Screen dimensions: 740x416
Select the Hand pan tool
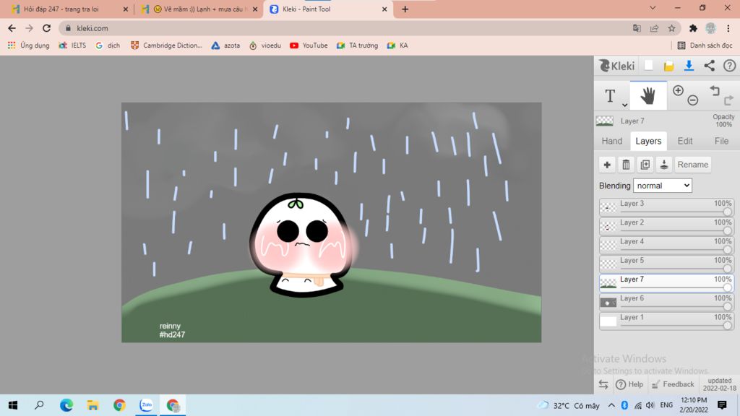click(x=648, y=96)
